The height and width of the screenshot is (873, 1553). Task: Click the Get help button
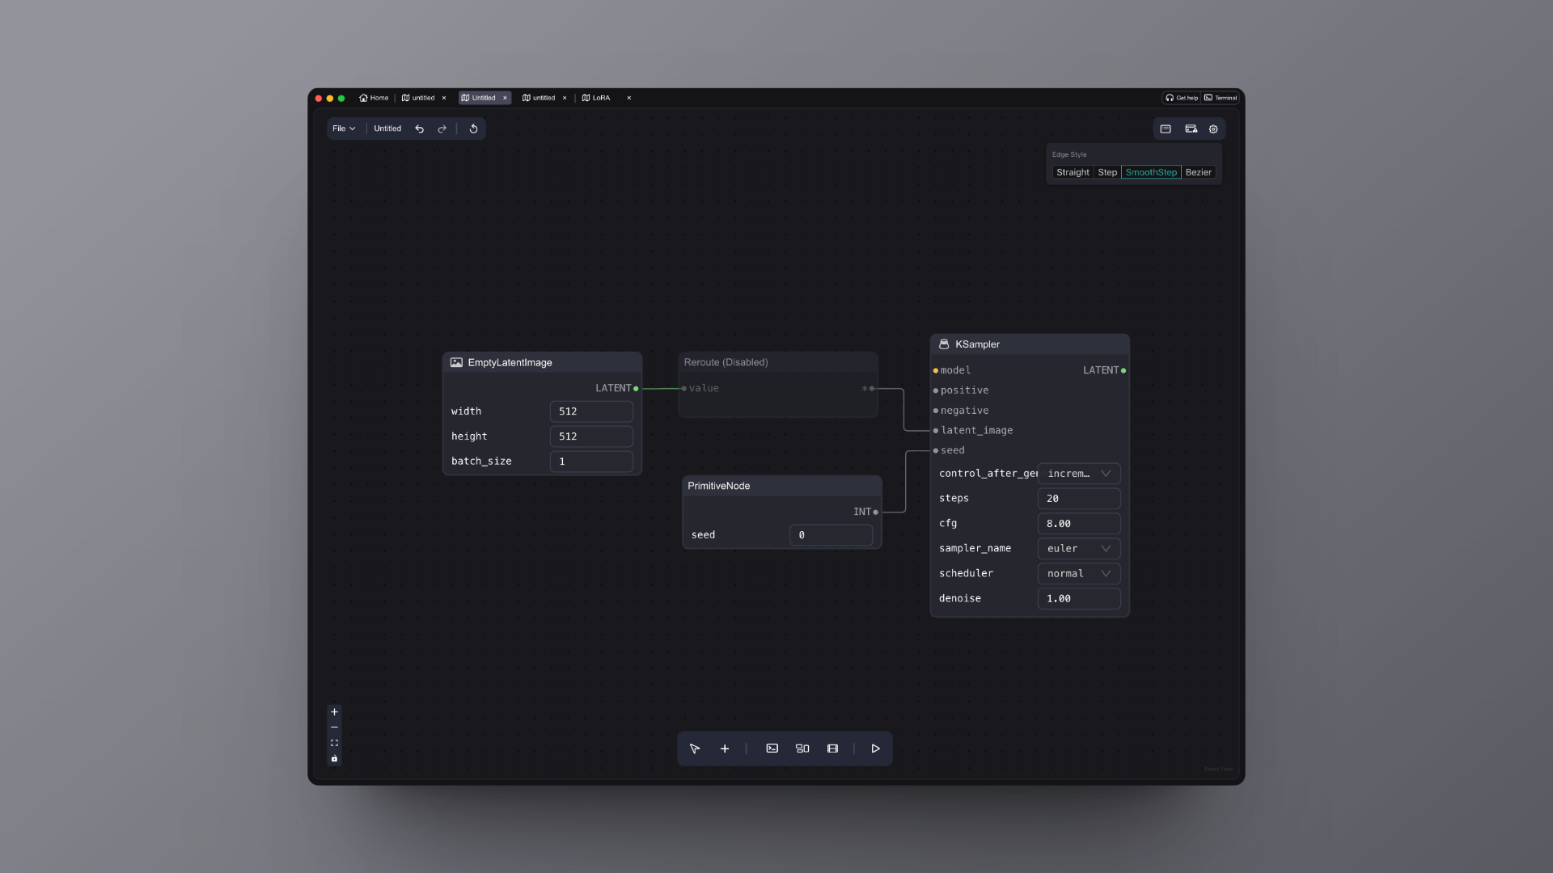click(x=1181, y=98)
